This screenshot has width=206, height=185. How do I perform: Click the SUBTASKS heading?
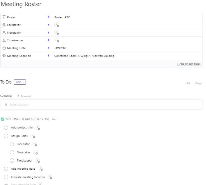[6, 96]
